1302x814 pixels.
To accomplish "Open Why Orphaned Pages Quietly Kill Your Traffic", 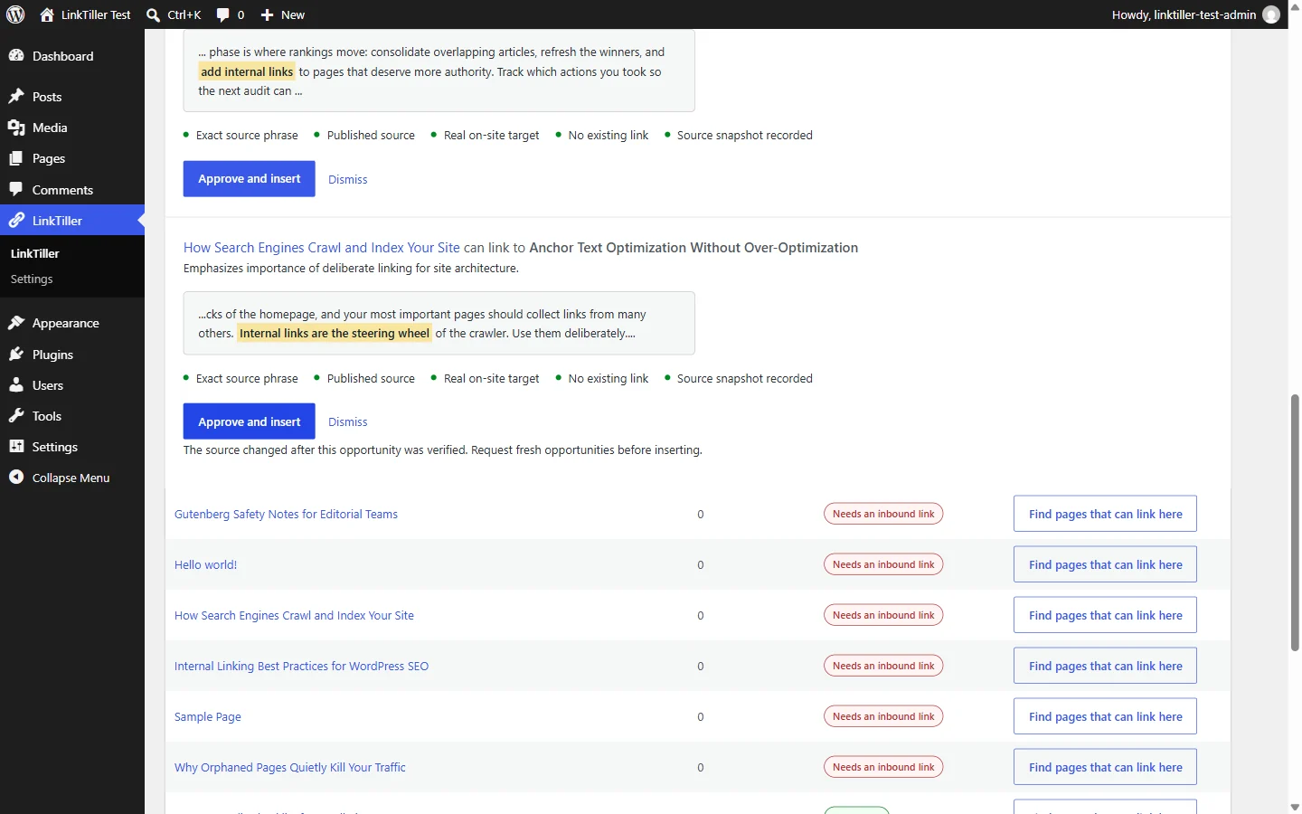I will [290, 767].
